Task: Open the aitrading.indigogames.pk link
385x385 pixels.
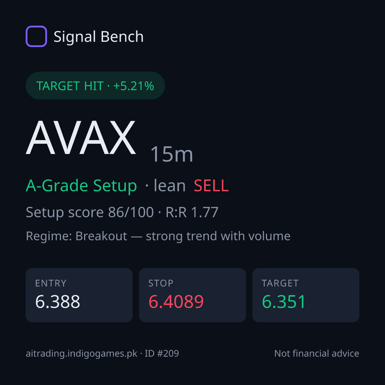Action: [x=82, y=354]
